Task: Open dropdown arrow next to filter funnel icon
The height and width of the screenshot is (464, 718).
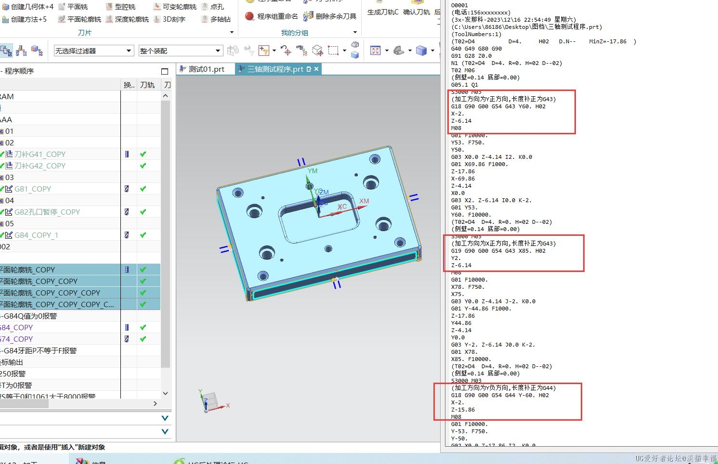Action: tap(274, 51)
